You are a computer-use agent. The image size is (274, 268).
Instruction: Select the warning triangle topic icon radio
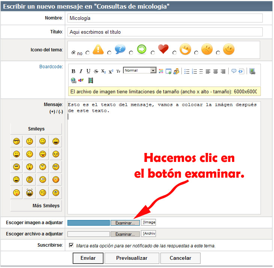pyautogui.click(x=88, y=53)
